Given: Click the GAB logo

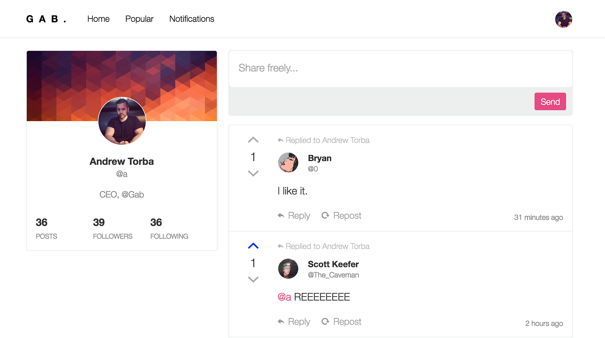Looking at the screenshot, I should point(46,19).
